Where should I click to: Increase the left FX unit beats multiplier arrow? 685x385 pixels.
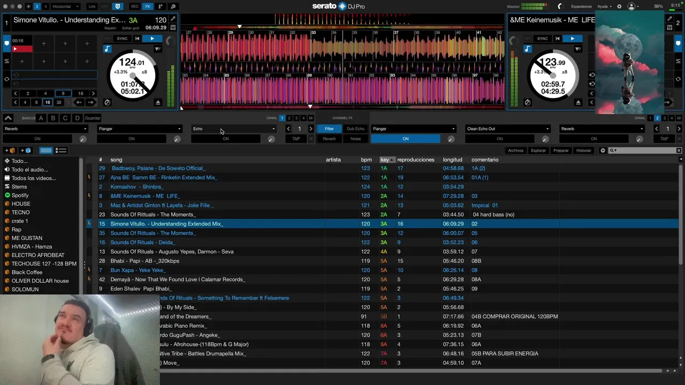point(311,129)
